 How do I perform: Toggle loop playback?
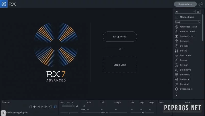pos(51,107)
